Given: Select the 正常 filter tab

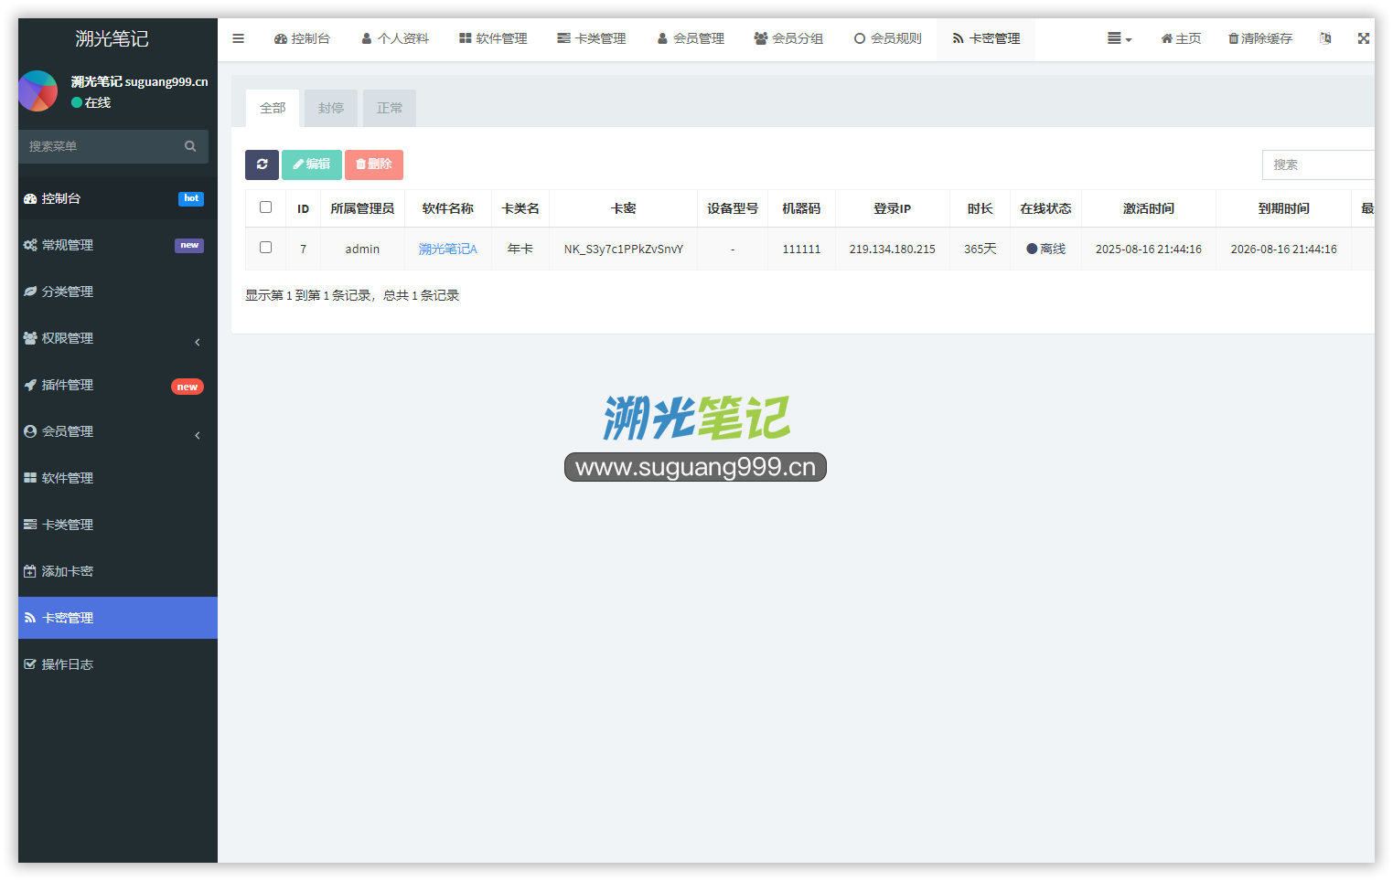Looking at the screenshot, I should (390, 108).
